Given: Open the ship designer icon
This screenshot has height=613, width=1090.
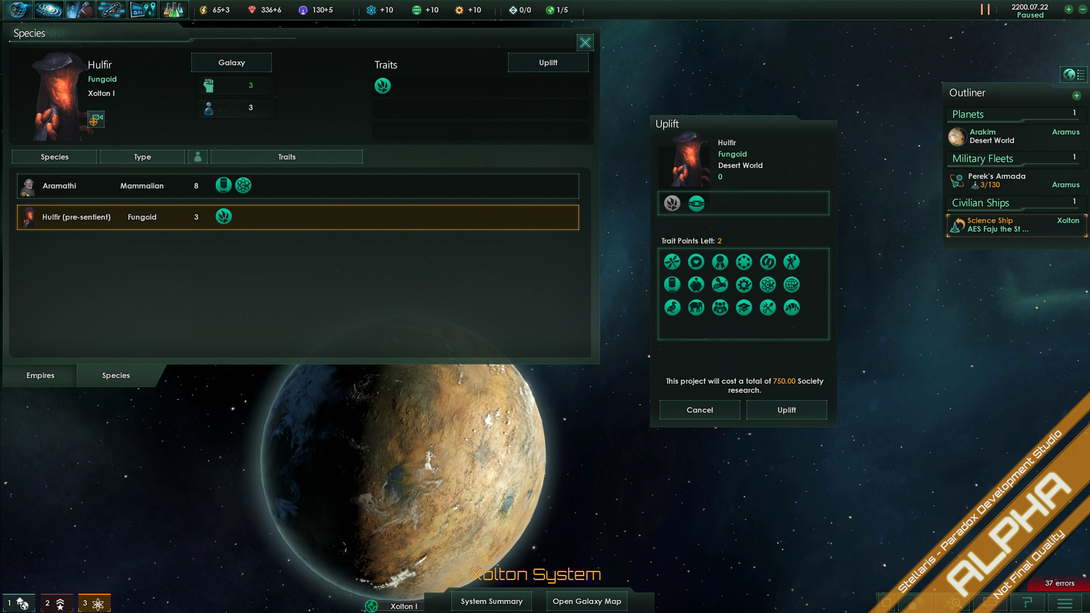Looking at the screenshot, I should 111,10.
